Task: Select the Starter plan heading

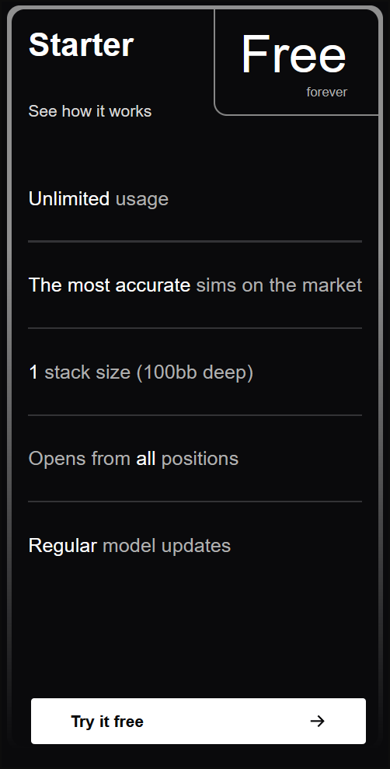Action: (x=82, y=45)
